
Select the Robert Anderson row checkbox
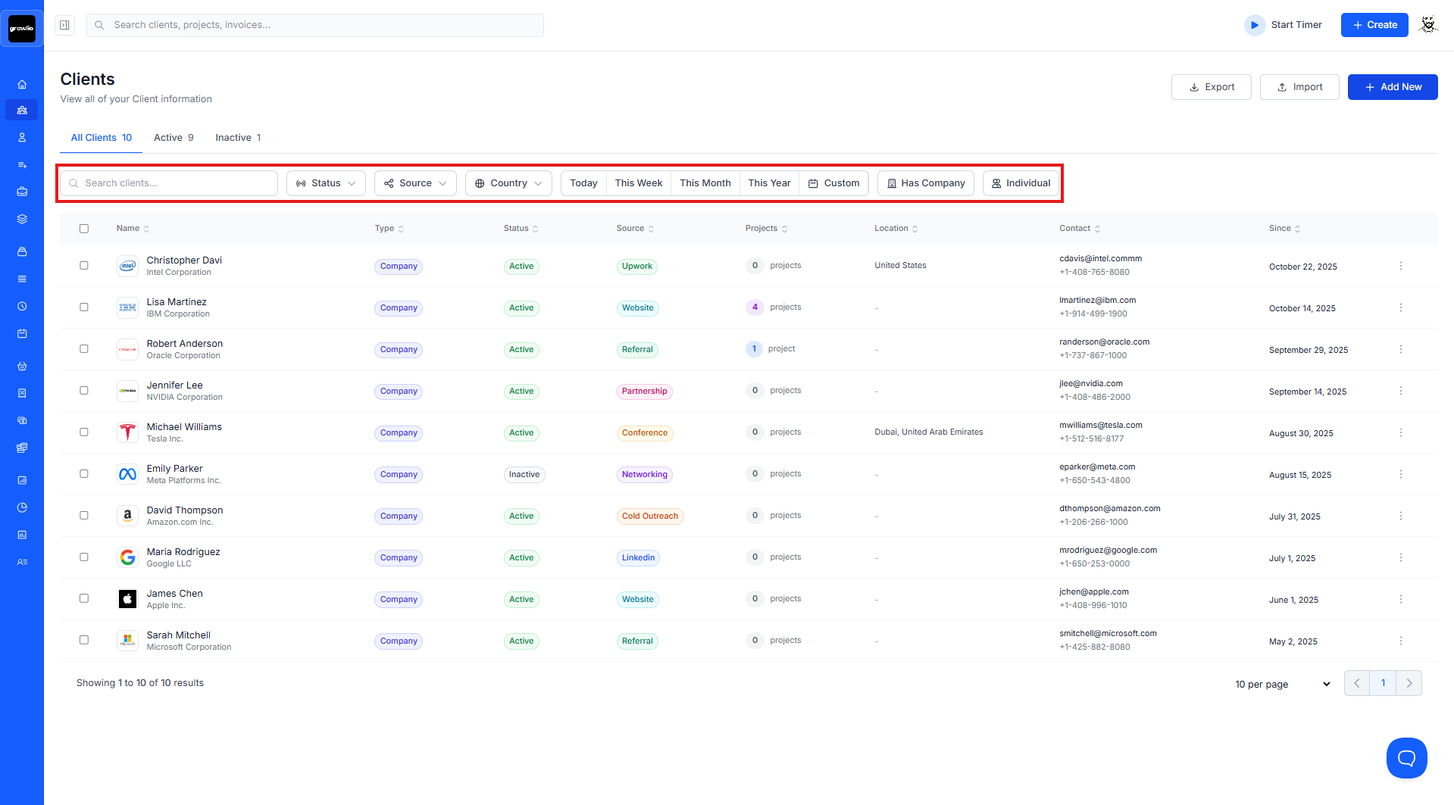coord(84,349)
